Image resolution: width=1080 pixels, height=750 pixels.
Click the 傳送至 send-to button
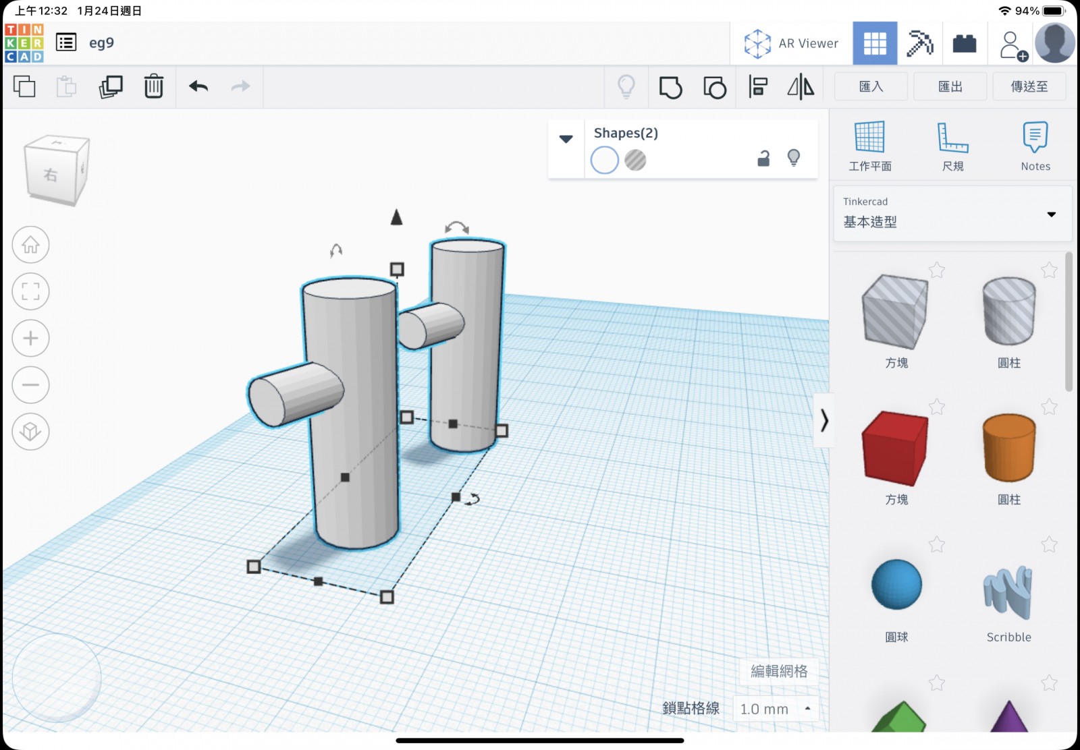tap(1029, 86)
